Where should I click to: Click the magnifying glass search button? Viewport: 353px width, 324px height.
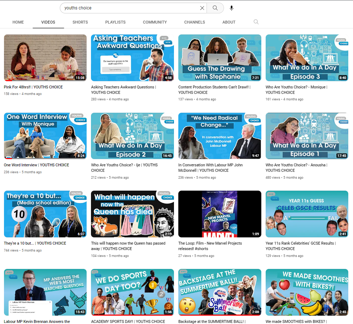tap(215, 8)
